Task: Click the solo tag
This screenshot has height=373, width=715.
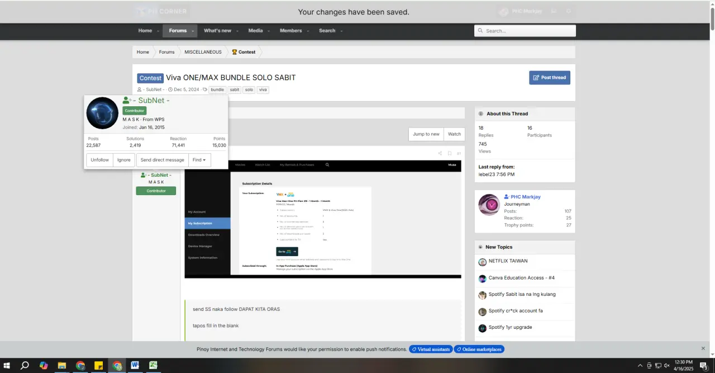Action: 249,89
